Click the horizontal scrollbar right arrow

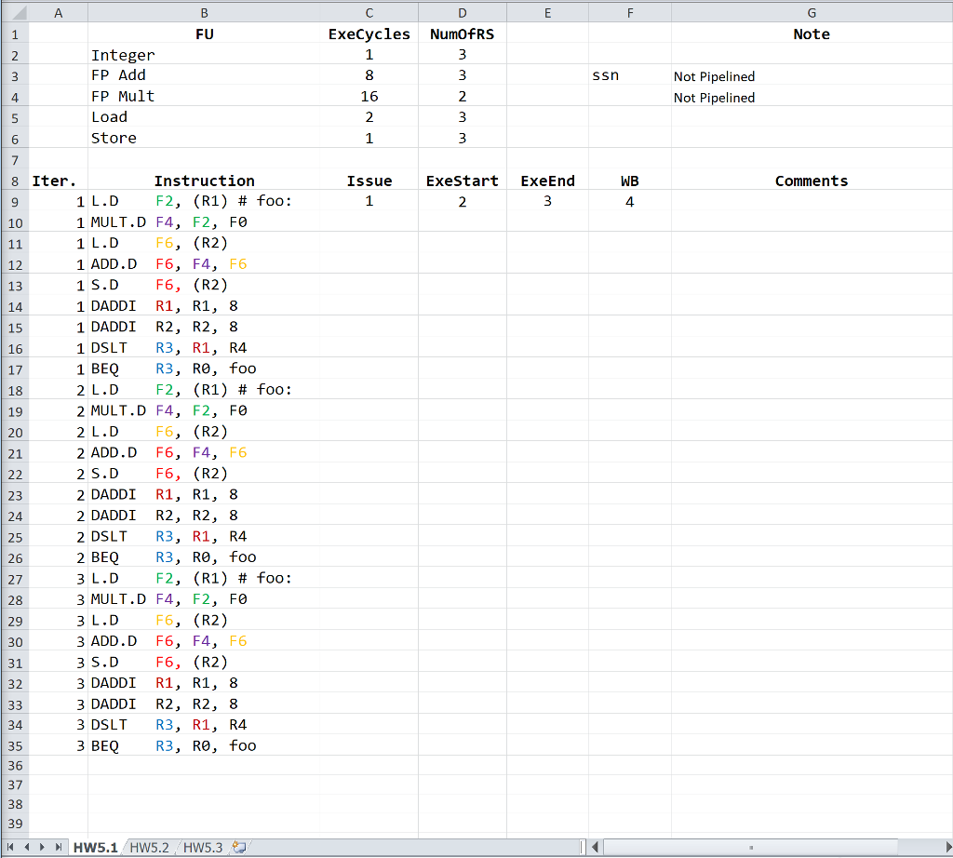coord(948,847)
